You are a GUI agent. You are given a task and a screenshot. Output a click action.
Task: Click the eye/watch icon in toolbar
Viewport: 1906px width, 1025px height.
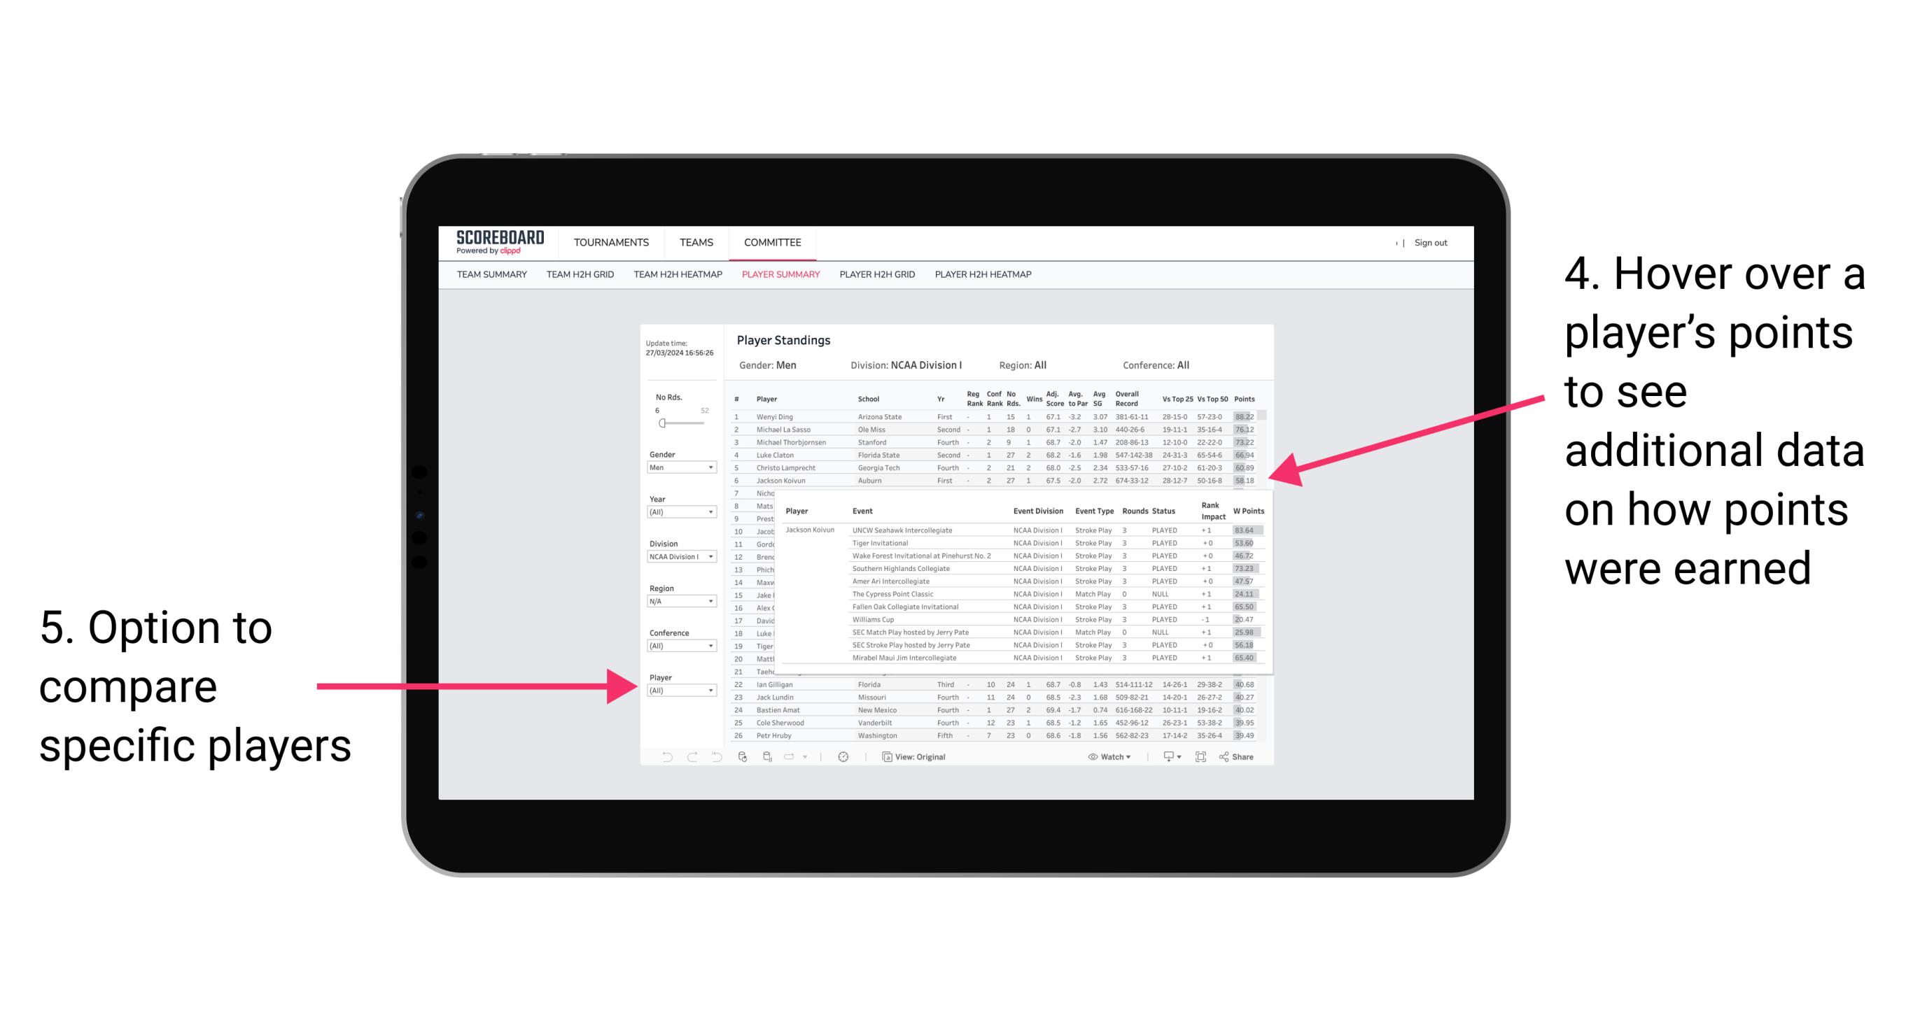click(x=1092, y=758)
